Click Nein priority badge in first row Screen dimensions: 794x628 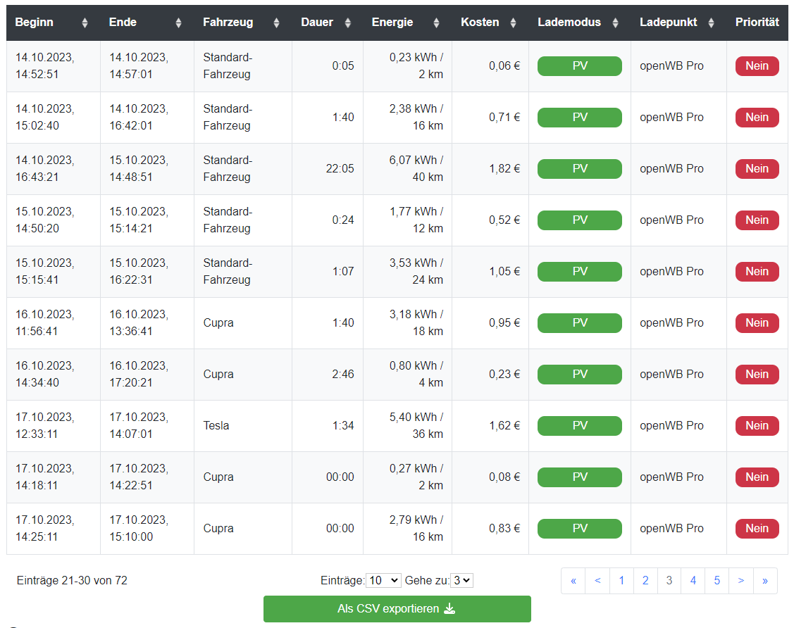click(757, 66)
